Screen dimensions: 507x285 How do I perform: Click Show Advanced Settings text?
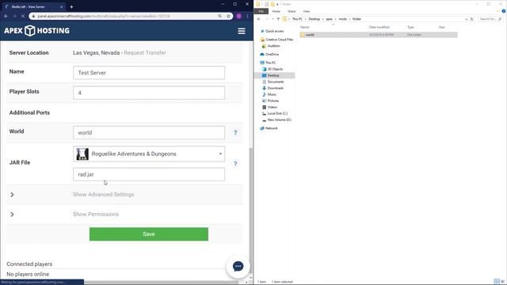(x=104, y=195)
